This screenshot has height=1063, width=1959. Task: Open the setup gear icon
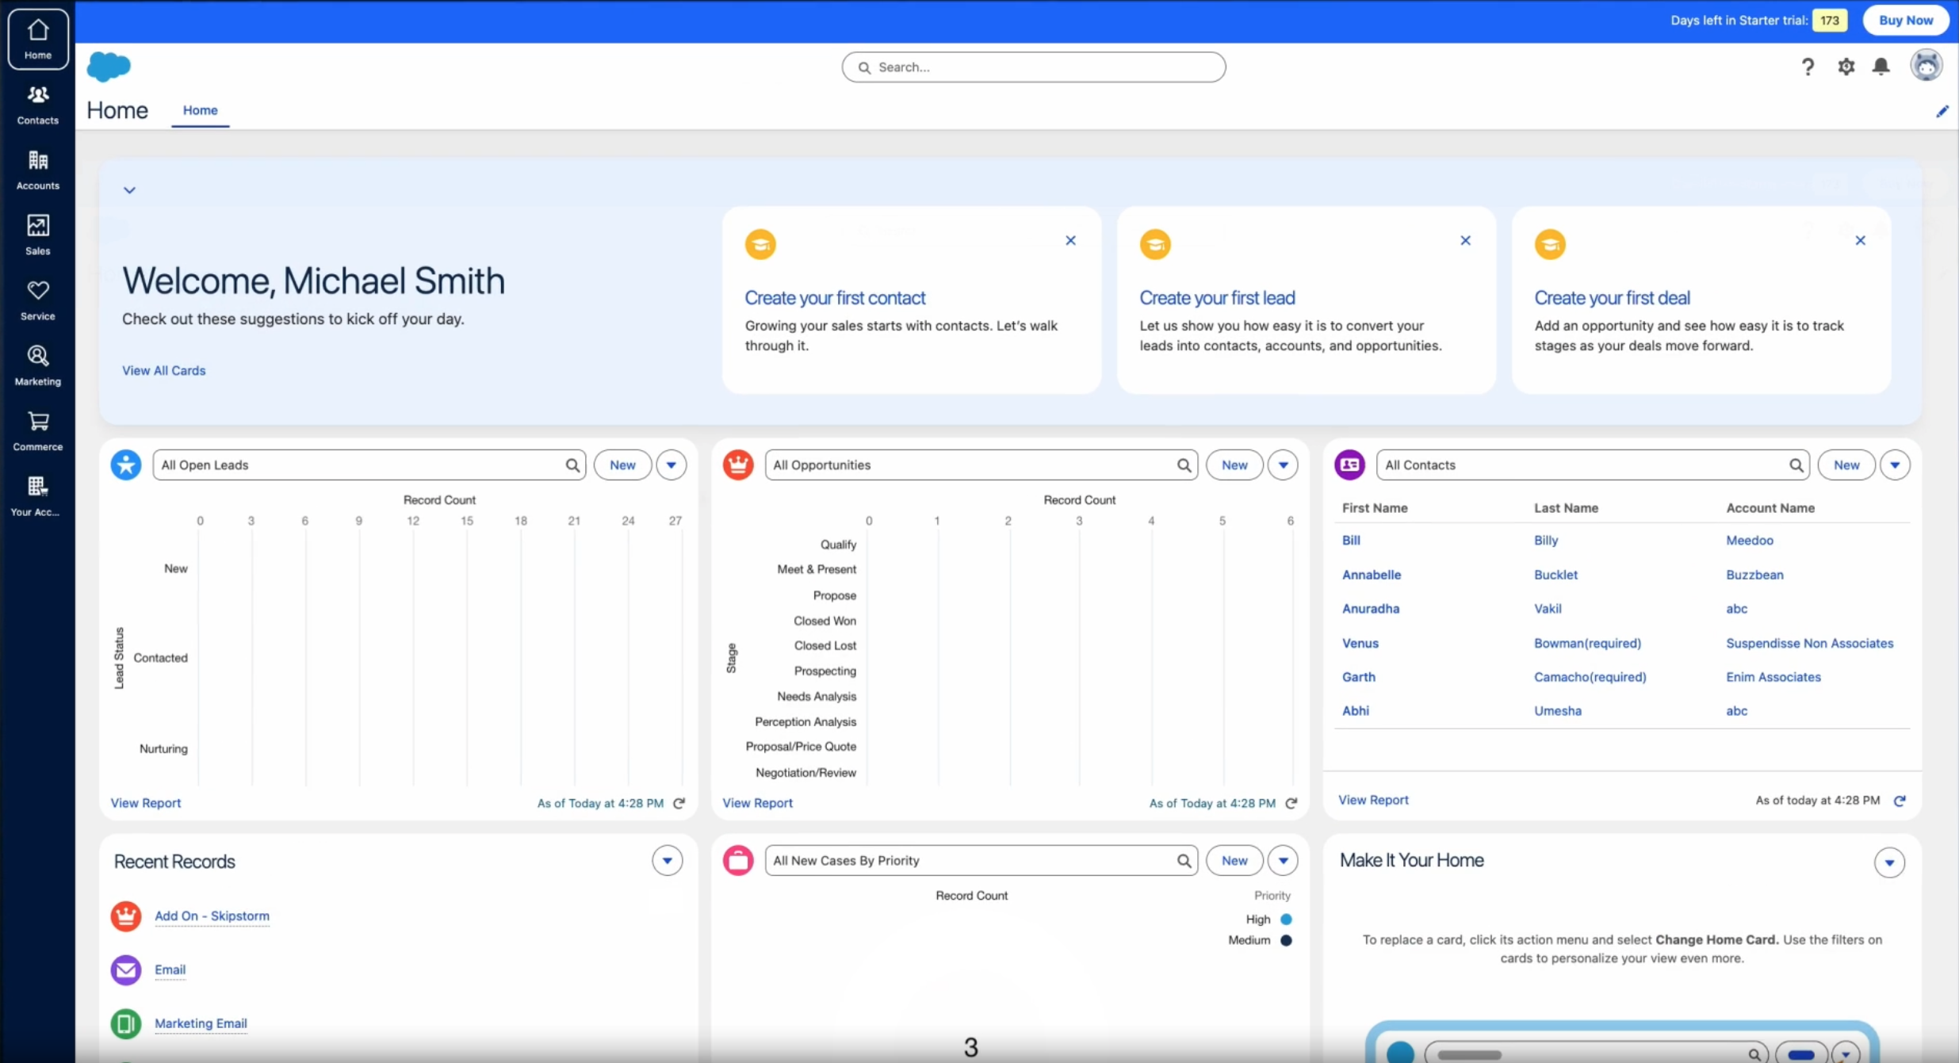click(1846, 67)
